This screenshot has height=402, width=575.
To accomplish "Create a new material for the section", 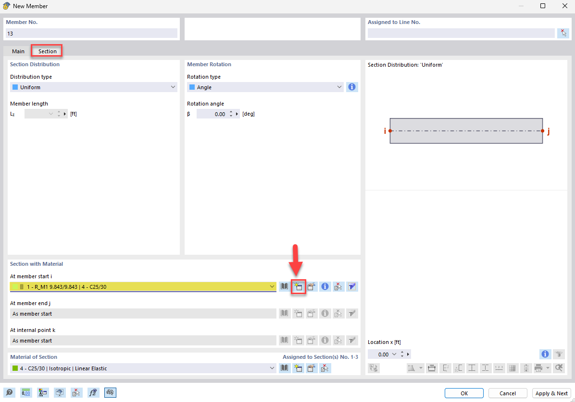I will 298,368.
